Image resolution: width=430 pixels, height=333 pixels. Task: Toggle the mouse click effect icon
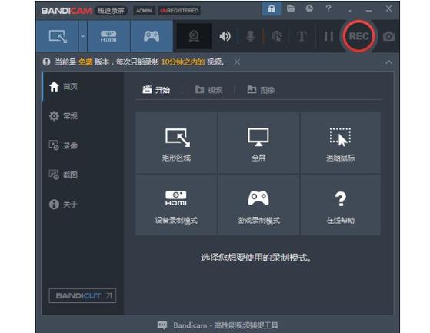276,36
